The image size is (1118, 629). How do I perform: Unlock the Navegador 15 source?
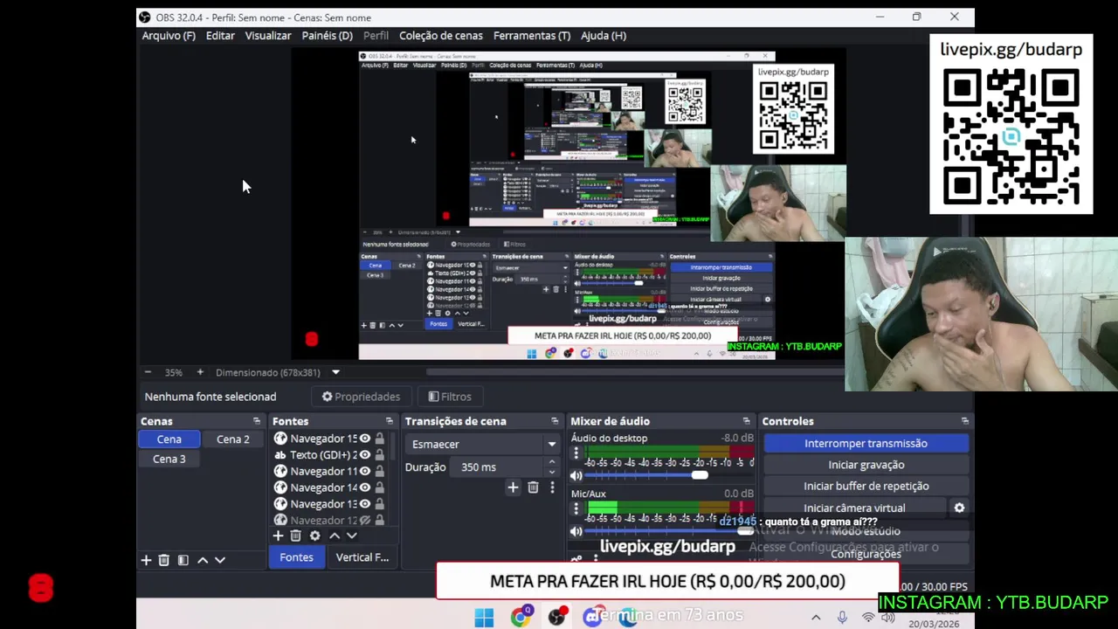click(380, 439)
